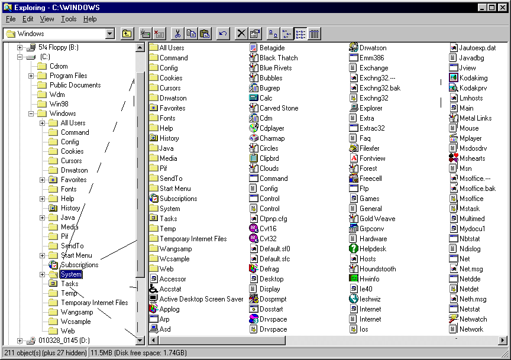
Task: Switch to Details view
Action: click(313, 34)
